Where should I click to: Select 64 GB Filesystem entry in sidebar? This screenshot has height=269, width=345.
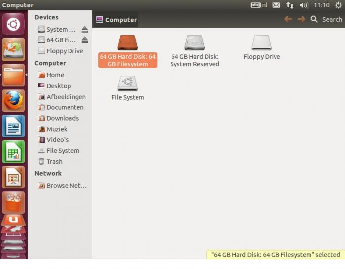click(x=57, y=40)
